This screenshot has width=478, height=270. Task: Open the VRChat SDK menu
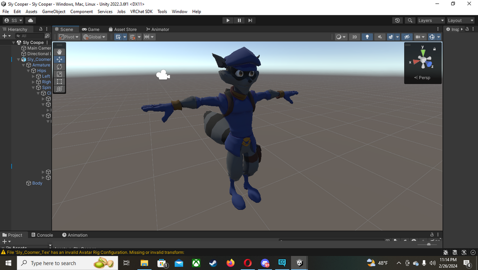[x=141, y=11]
